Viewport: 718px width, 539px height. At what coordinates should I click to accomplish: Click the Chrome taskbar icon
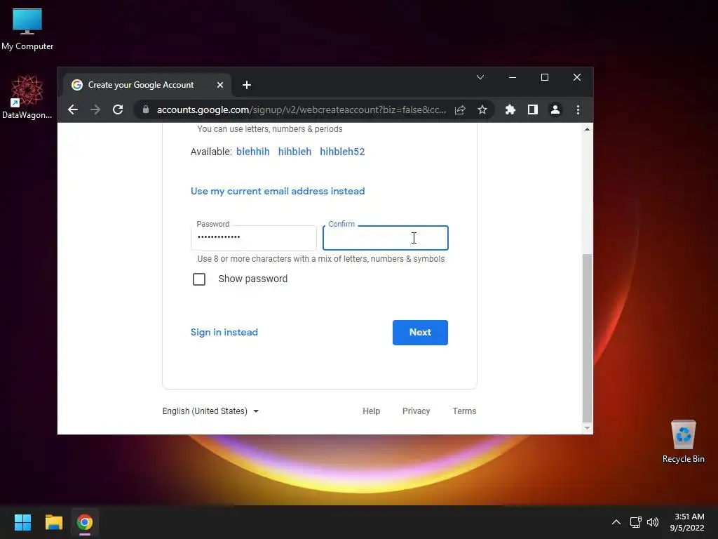(x=85, y=522)
